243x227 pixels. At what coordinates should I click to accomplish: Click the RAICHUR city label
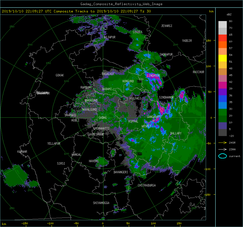pos(198,72)
